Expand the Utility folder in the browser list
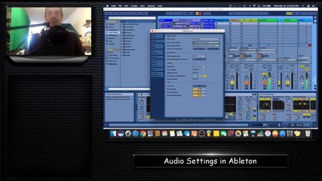 tap(122, 55)
